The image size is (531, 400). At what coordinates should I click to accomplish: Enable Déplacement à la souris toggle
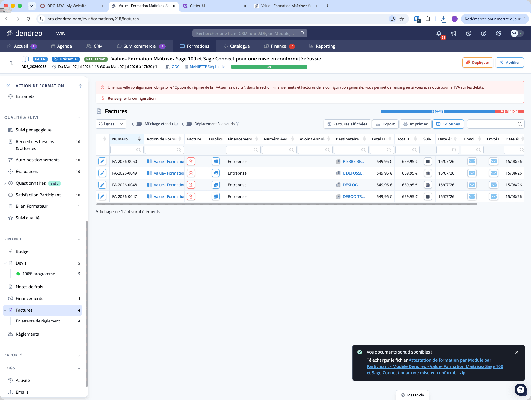pyautogui.click(x=187, y=124)
